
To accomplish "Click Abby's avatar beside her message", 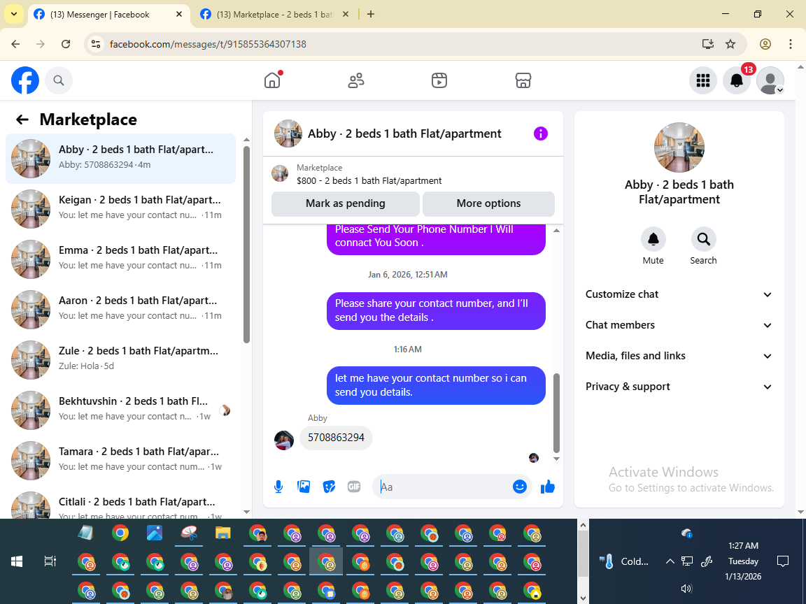I will pyautogui.click(x=284, y=440).
